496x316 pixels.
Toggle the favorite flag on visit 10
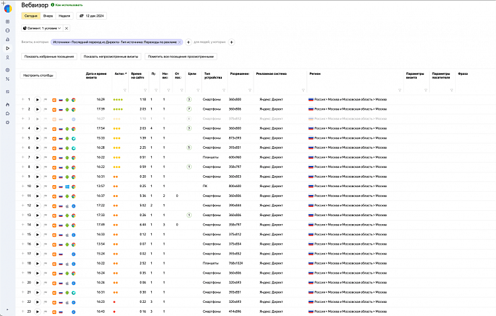point(46,186)
